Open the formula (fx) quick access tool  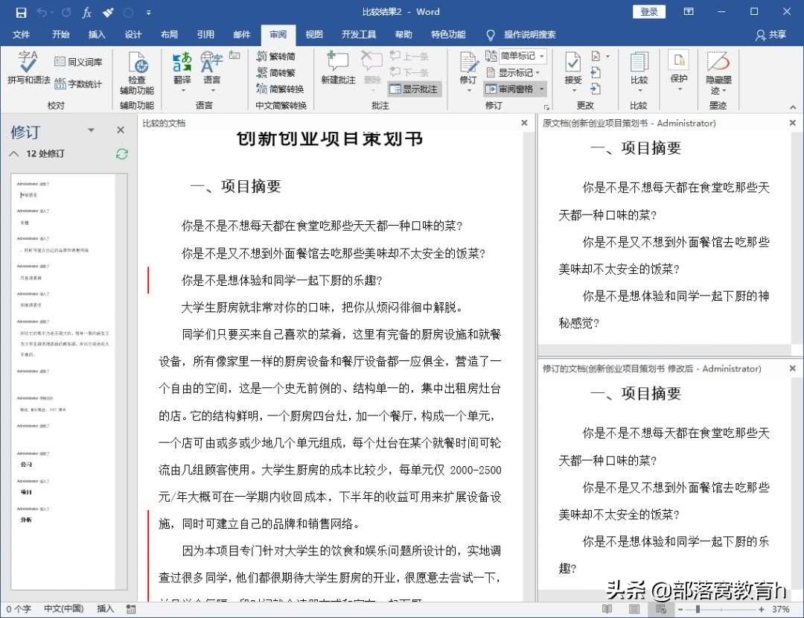coord(86,13)
